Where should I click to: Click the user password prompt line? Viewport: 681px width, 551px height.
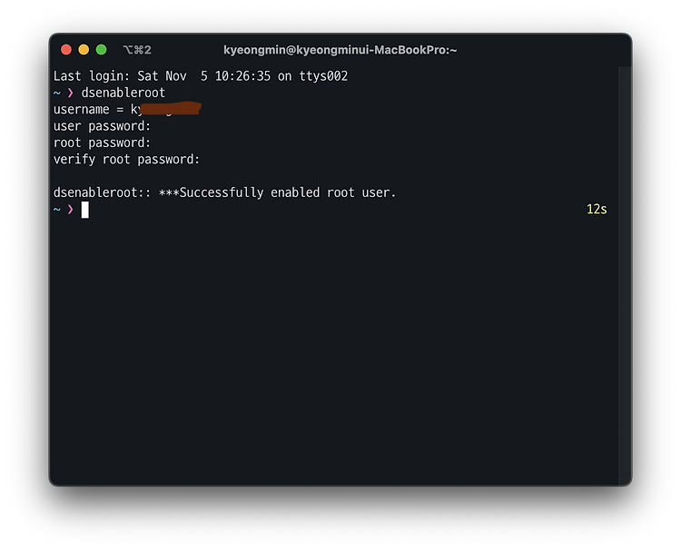pos(102,126)
